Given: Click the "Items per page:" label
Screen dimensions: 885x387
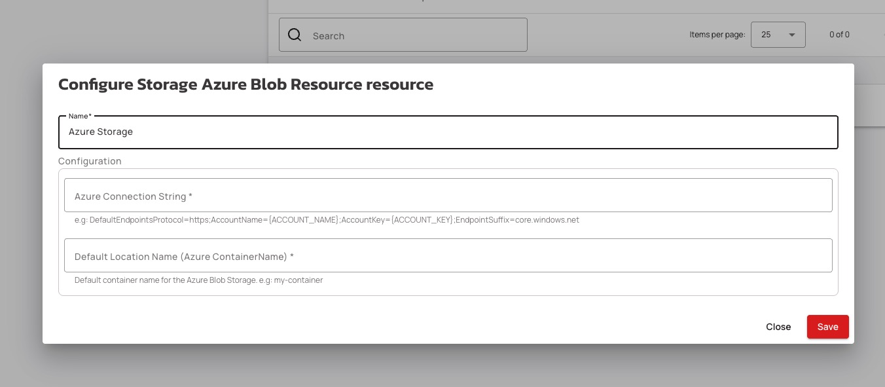Looking at the screenshot, I should coord(717,35).
